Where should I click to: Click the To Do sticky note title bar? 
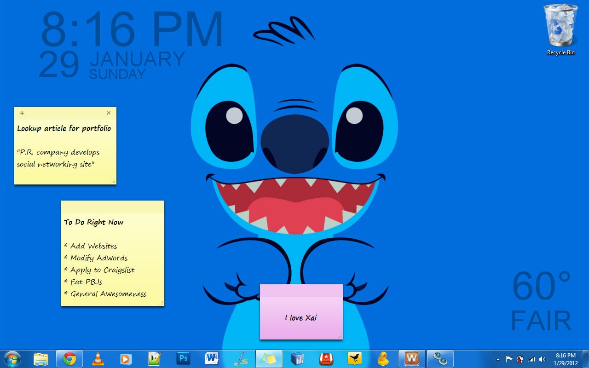113,207
